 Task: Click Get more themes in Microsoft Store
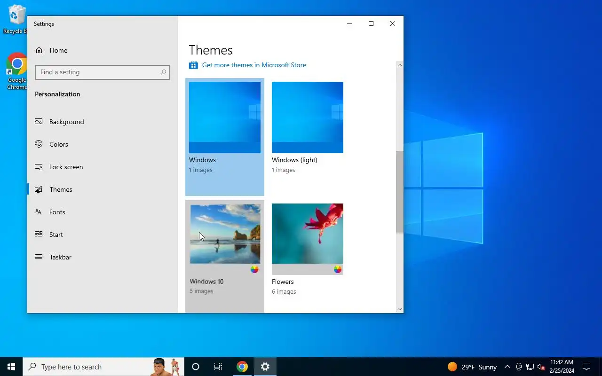click(254, 65)
